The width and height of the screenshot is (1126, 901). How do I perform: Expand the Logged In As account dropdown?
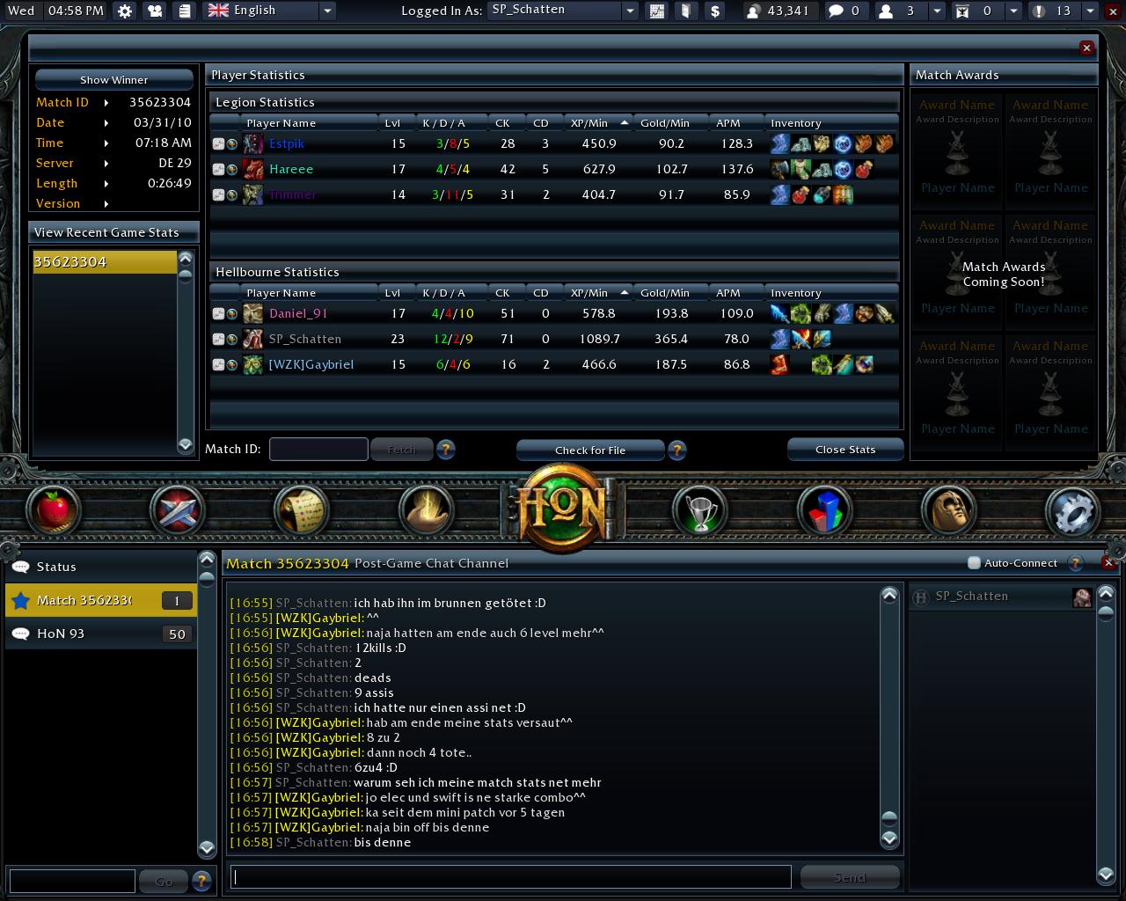point(630,11)
